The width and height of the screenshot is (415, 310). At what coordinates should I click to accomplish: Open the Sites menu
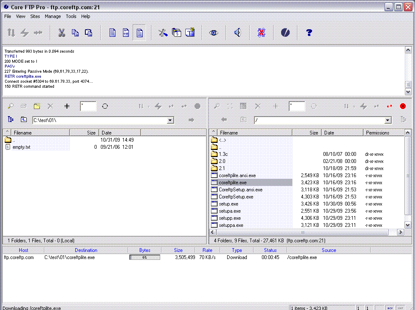(x=35, y=16)
